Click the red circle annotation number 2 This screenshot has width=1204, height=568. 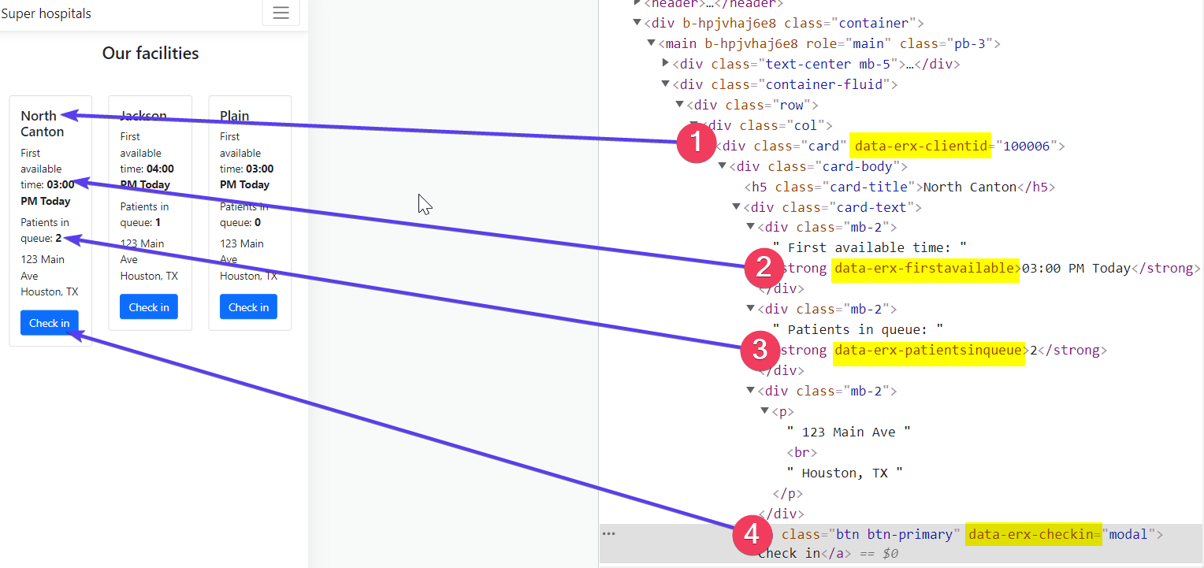764,268
